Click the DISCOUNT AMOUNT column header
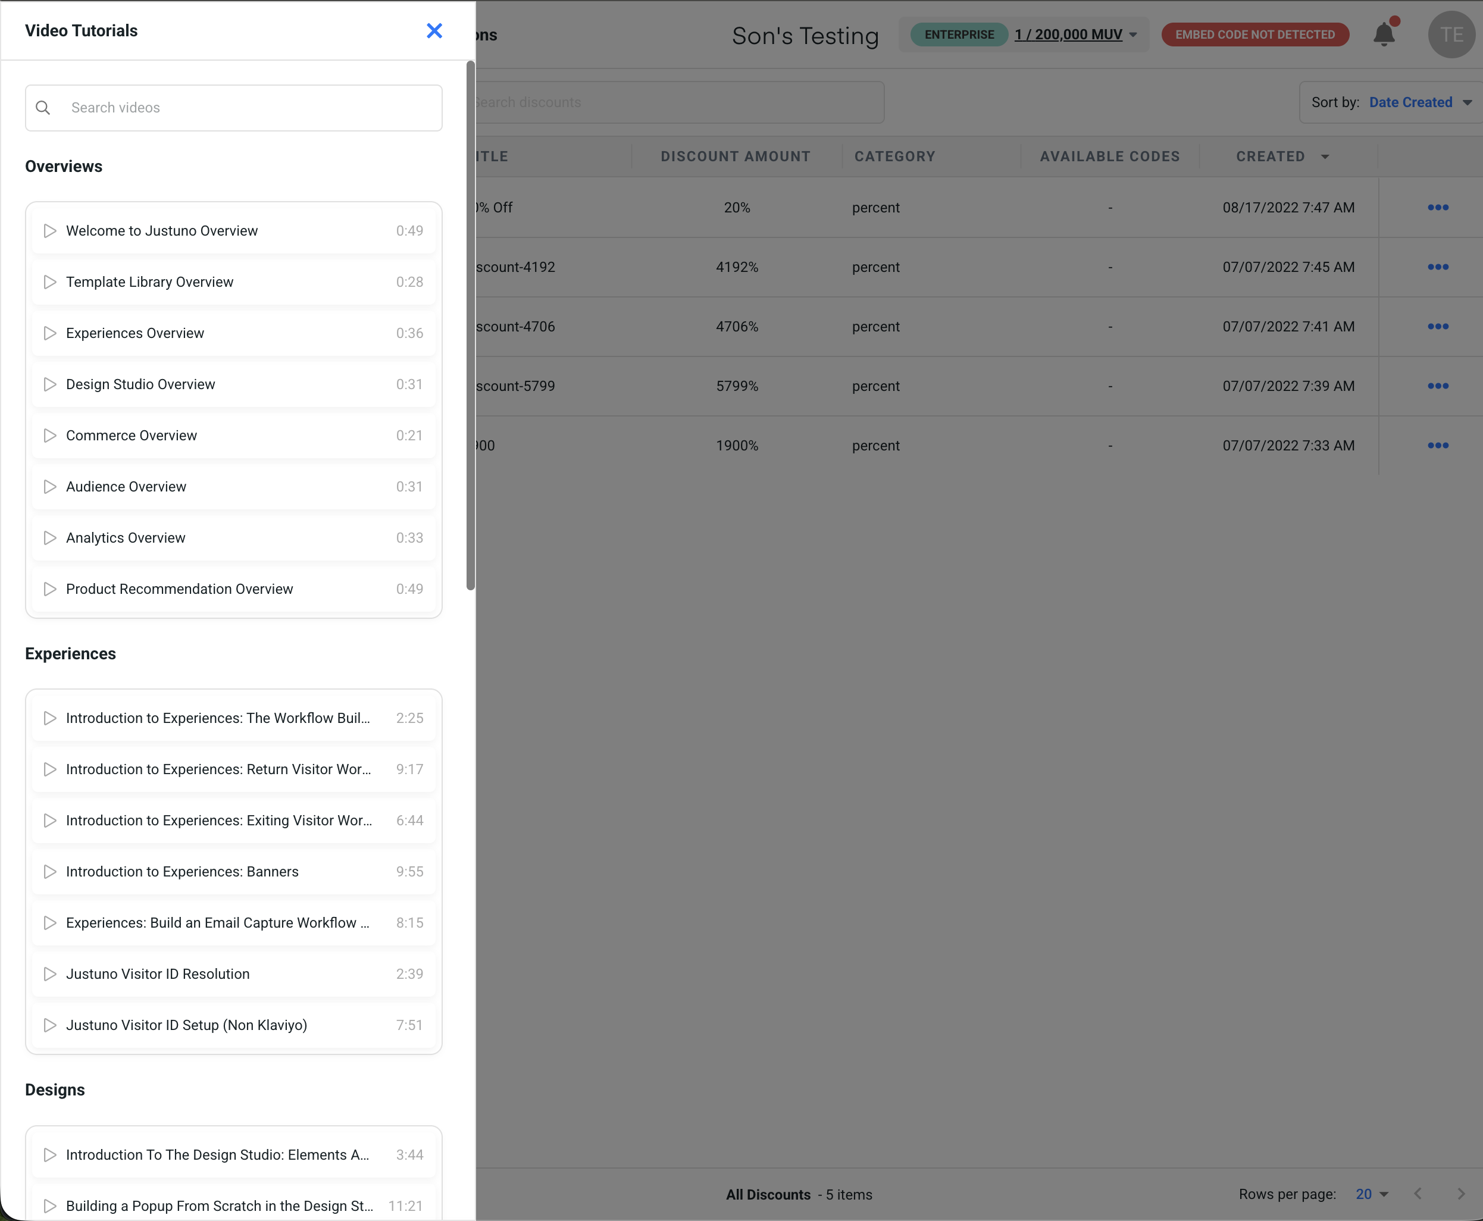 pyautogui.click(x=735, y=157)
